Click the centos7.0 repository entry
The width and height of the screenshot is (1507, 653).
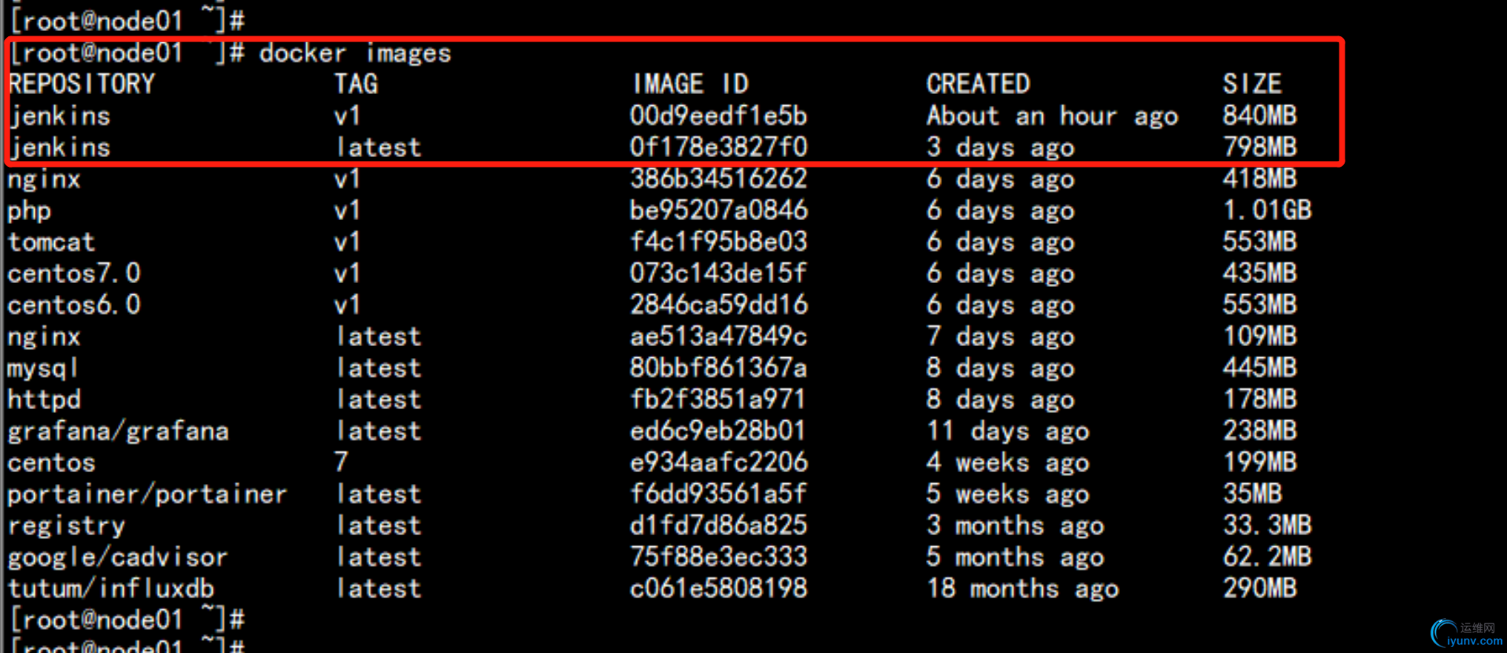point(73,274)
